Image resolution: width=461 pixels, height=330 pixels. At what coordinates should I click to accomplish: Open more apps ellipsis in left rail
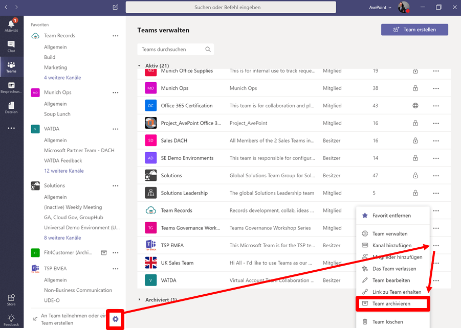[11, 128]
